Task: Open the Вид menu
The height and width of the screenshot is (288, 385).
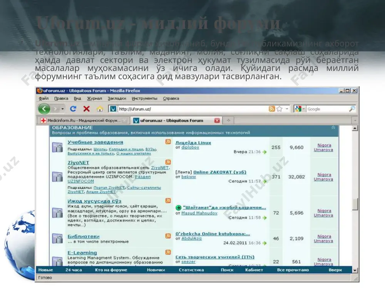Action: [x=77, y=98]
